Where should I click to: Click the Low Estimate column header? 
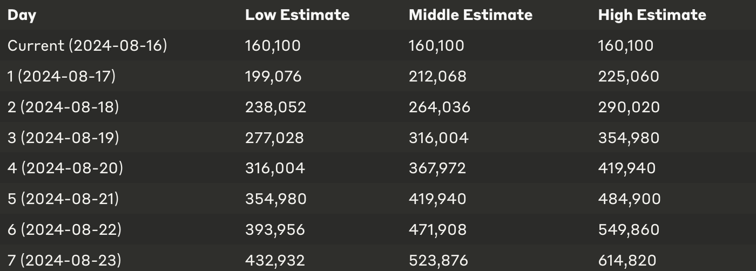[x=298, y=15]
